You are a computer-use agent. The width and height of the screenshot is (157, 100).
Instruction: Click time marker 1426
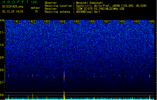click(x=92, y=21)
